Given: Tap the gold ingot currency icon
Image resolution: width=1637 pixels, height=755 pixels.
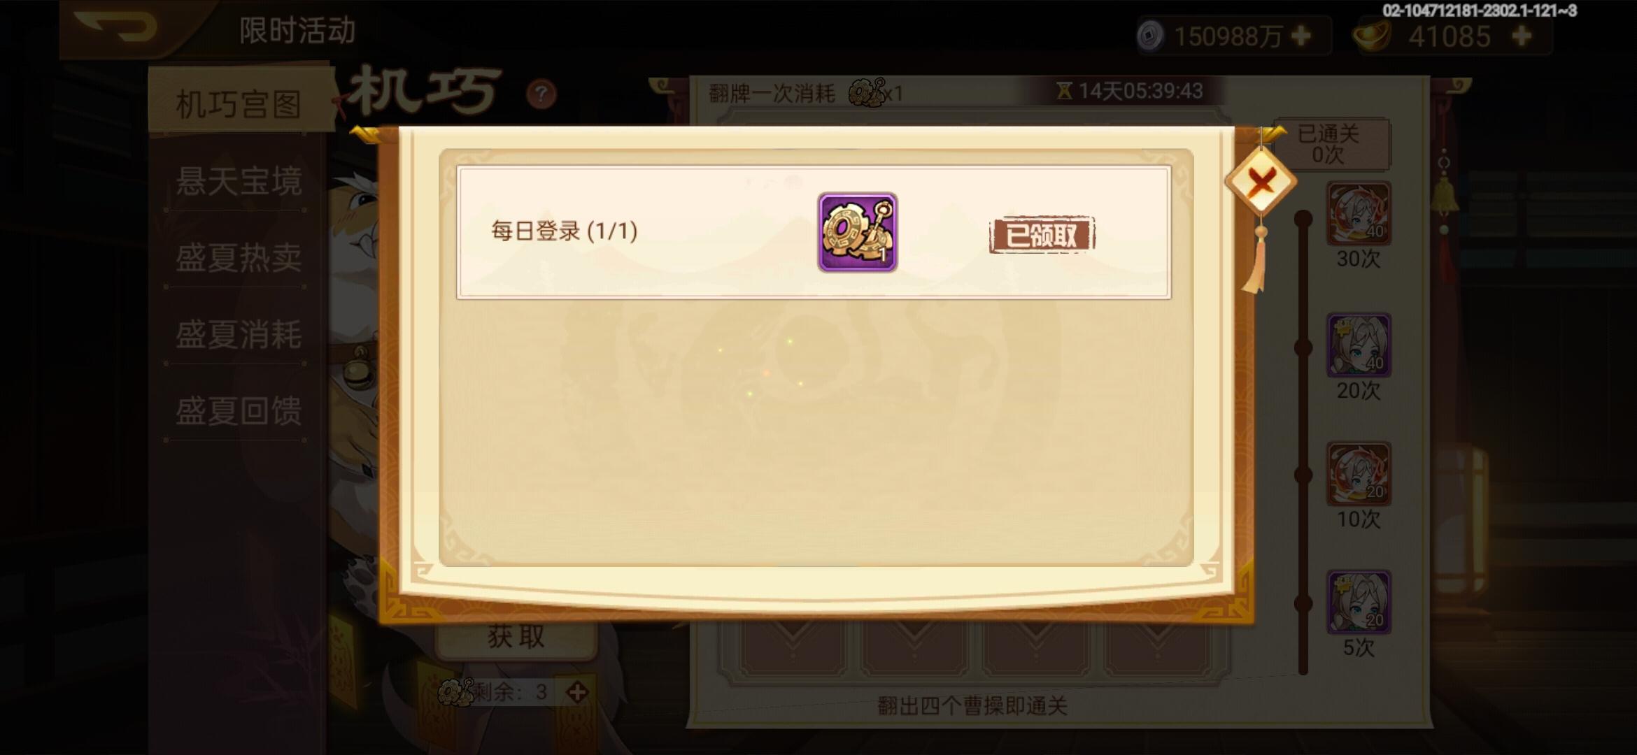Looking at the screenshot, I should click(x=1371, y=35).
